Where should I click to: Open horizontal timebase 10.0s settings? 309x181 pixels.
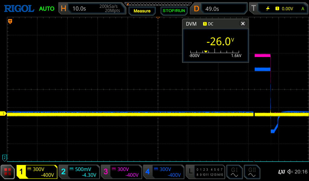(x=92, y=9)
